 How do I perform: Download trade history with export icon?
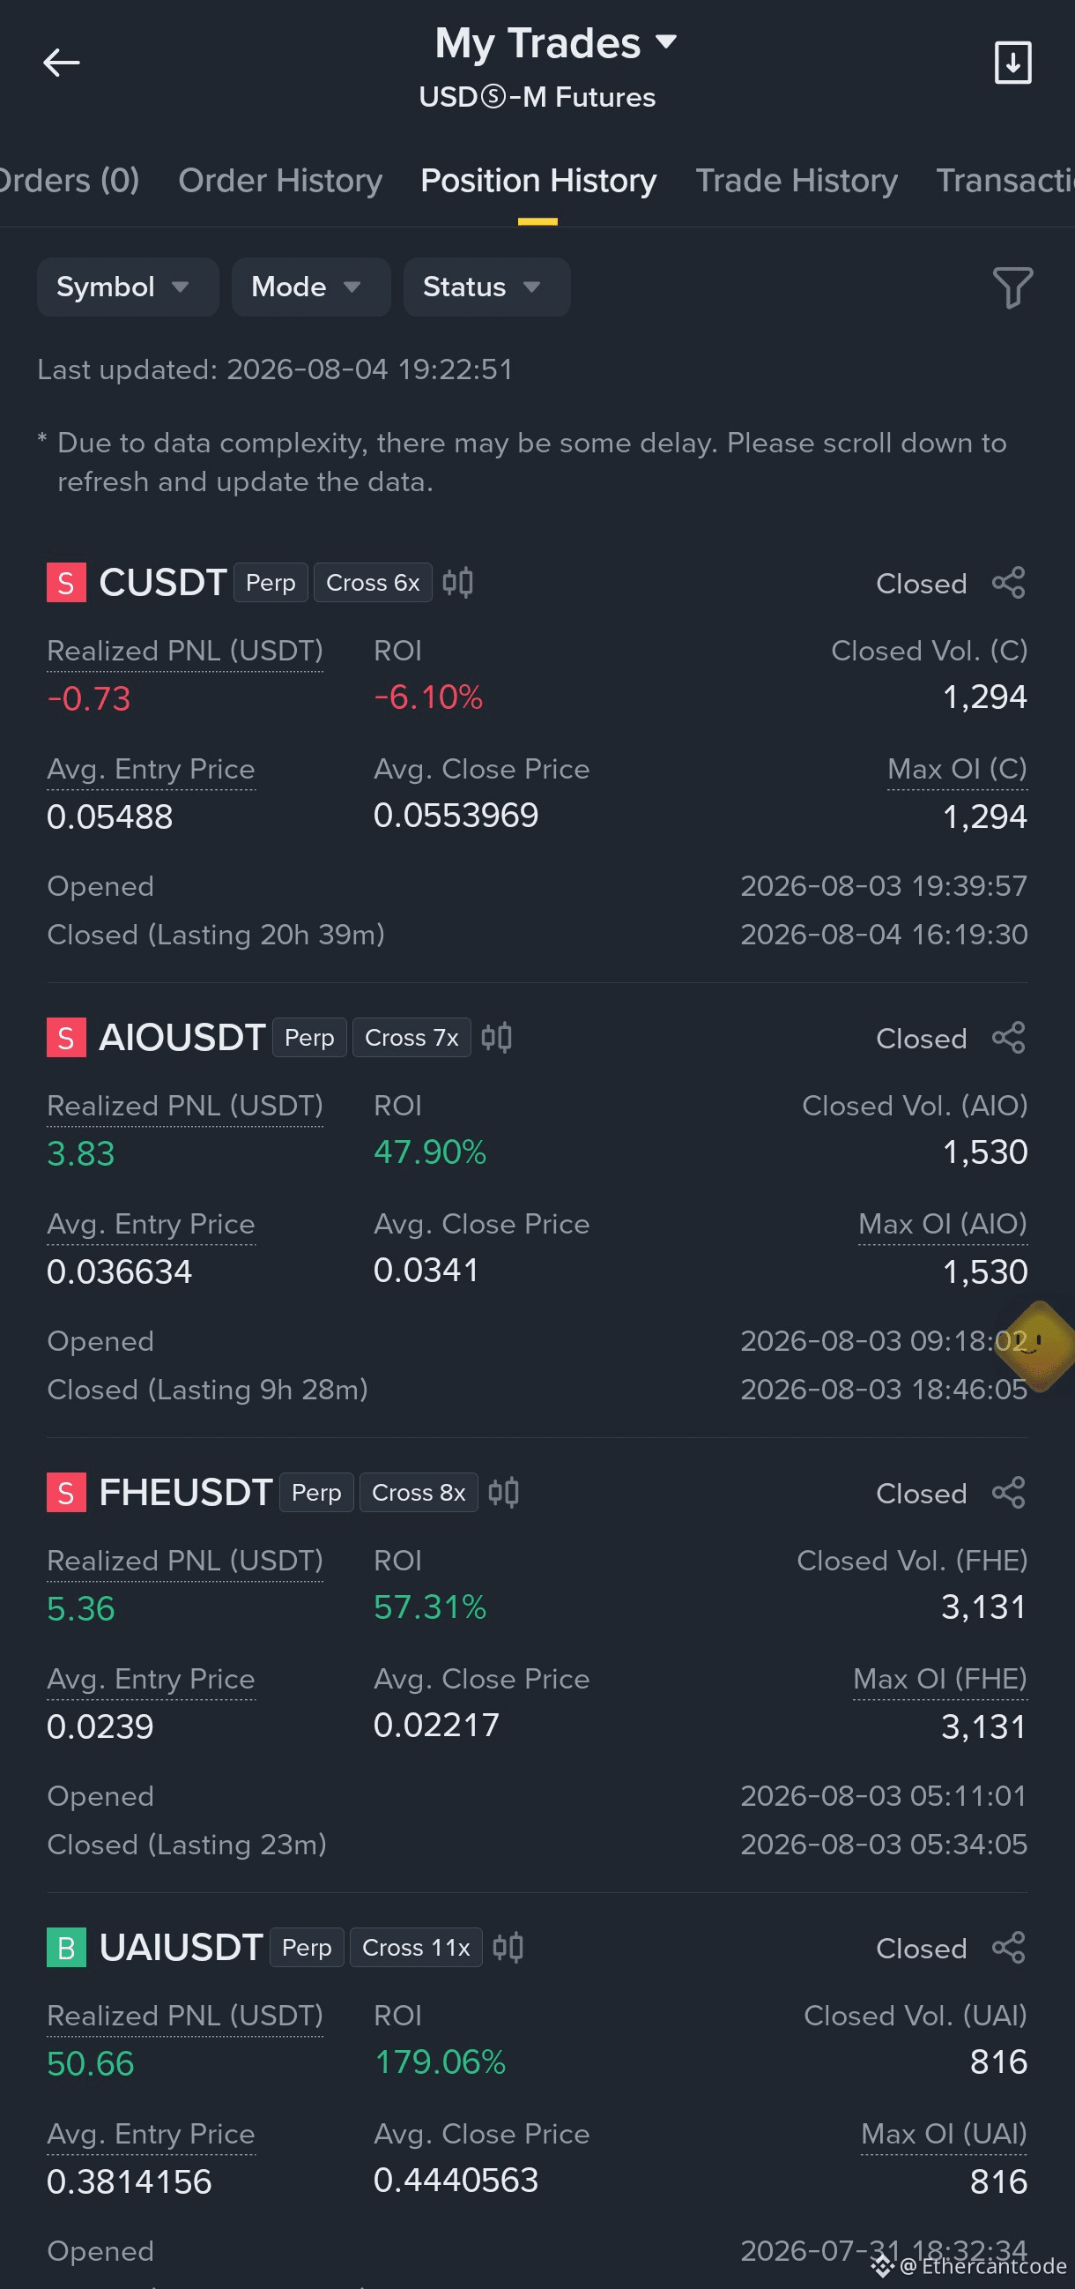[1012, 63]
